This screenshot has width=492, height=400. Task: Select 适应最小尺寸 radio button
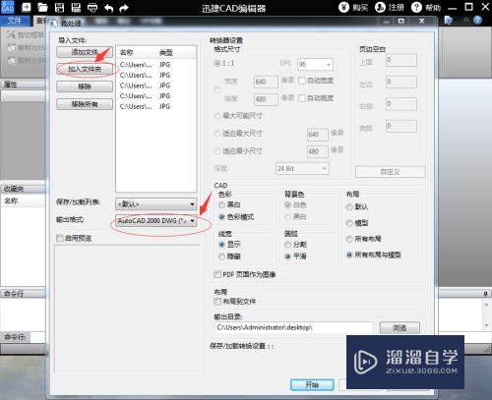click(217, 151)
